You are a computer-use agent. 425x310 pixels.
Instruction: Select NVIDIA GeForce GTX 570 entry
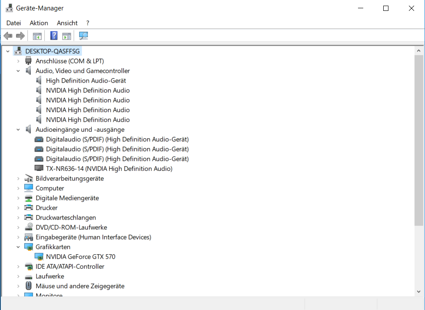tap(80, 257)
